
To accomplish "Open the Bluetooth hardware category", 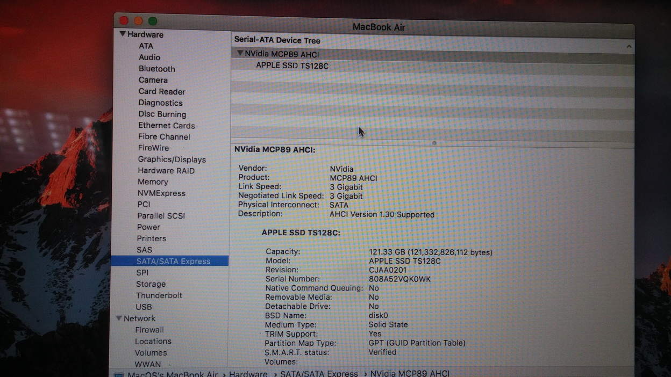I will click(x=156, y=69).
